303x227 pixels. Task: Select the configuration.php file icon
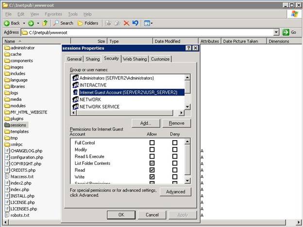7,157
